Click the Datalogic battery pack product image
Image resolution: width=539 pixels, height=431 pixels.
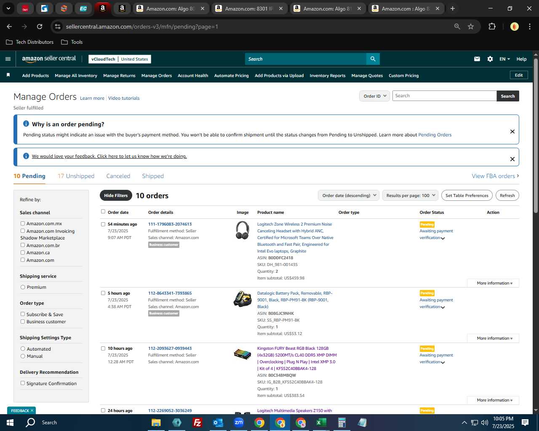(243, 298)
